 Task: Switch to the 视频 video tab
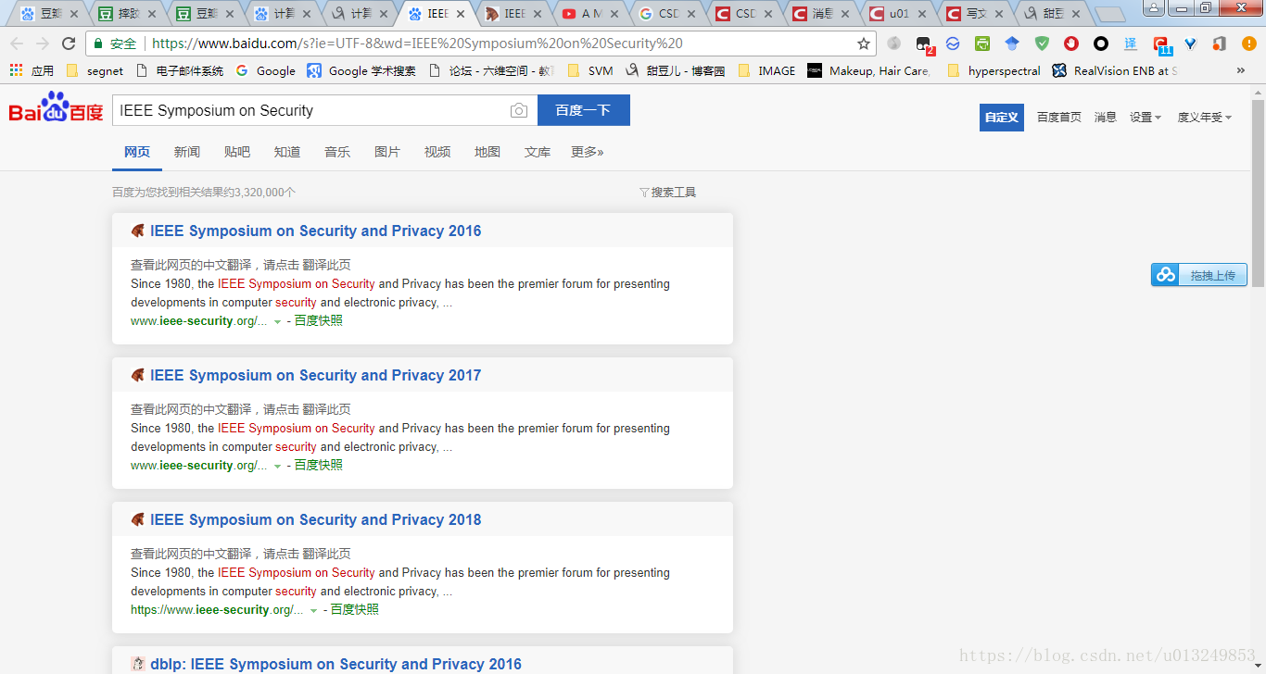[437, 152]
